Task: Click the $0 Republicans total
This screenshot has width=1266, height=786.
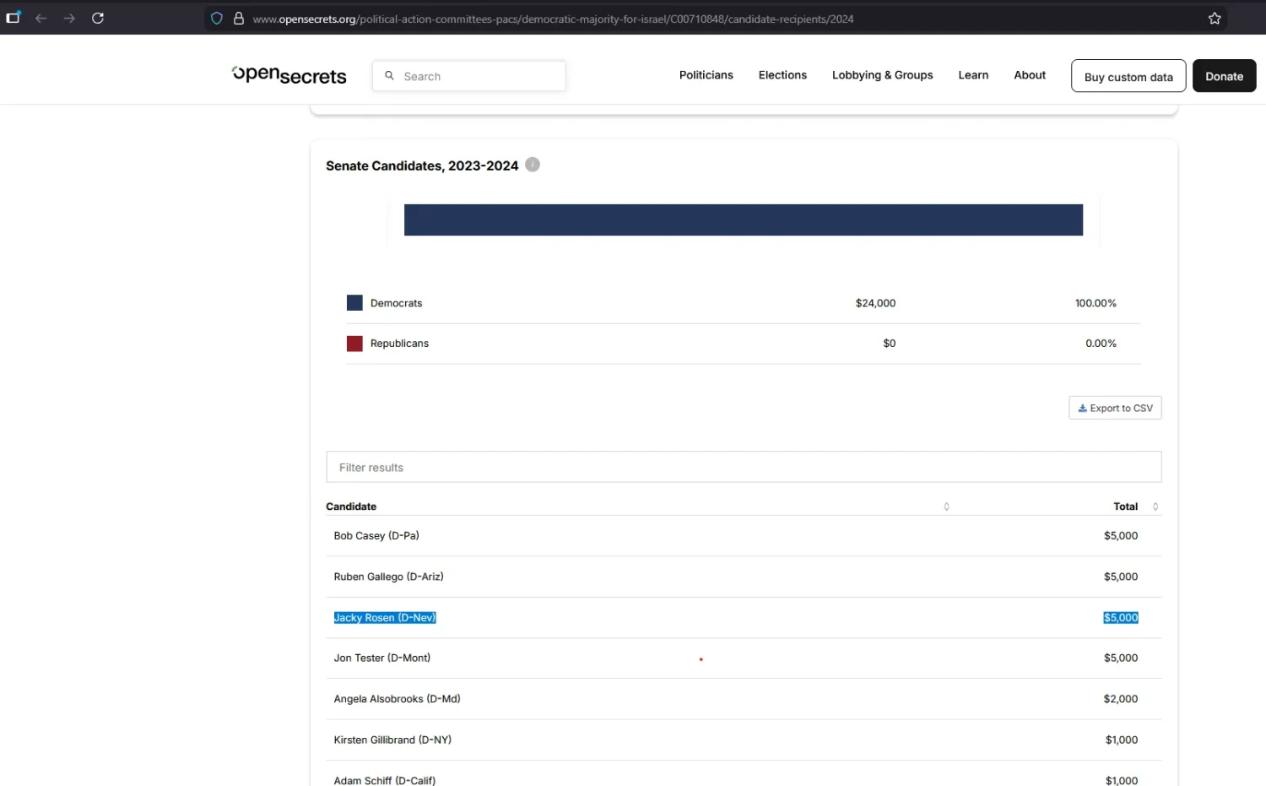Action: point(890,344)
